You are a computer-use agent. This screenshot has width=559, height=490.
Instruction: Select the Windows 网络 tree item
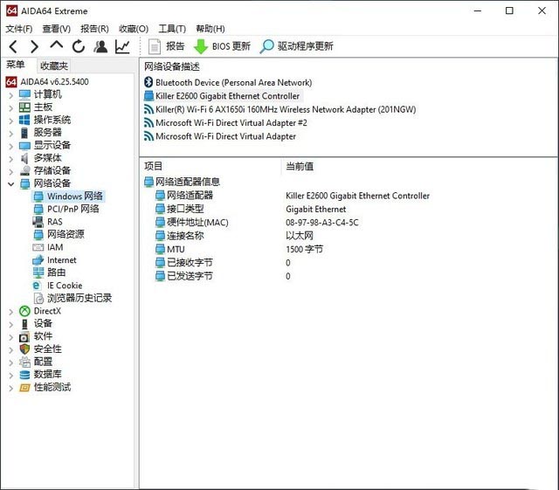click(68, 197)
